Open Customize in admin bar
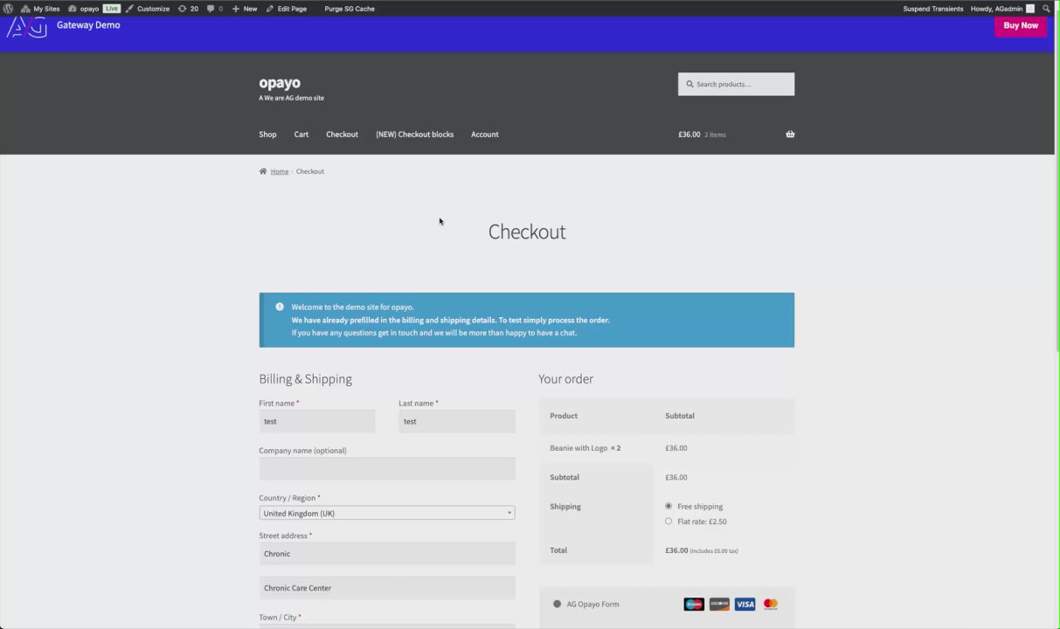This screenshot has height=629, width=1060. pyautogui.click(x=147, y=8)
